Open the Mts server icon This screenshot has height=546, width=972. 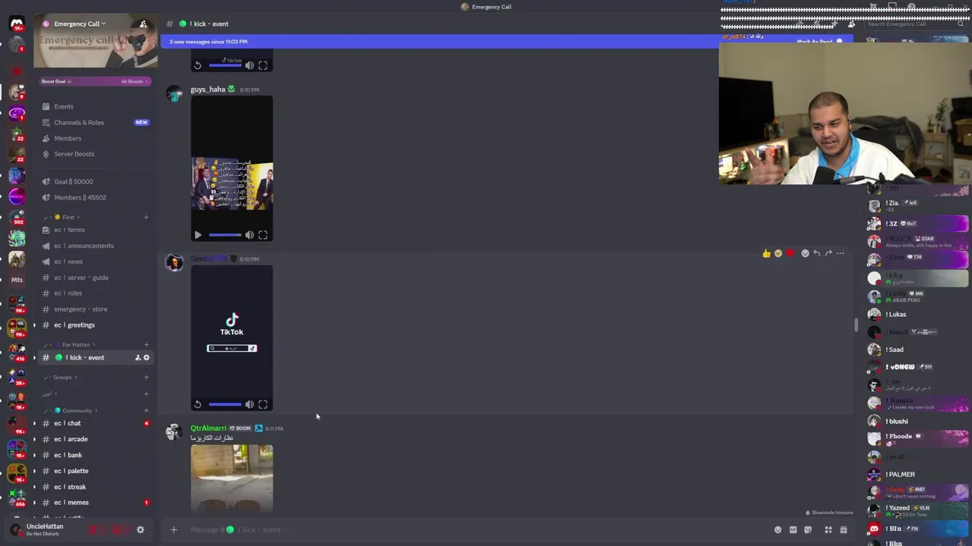[17, 280]
